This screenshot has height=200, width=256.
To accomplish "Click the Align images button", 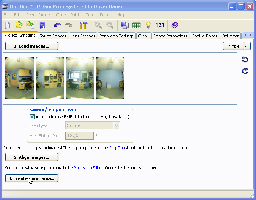I will (x=32, y=157).
